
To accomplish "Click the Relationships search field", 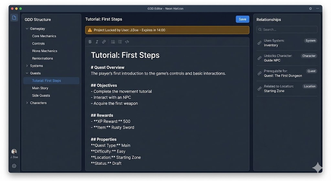I will pyautogui.click(x=287, y=29).
